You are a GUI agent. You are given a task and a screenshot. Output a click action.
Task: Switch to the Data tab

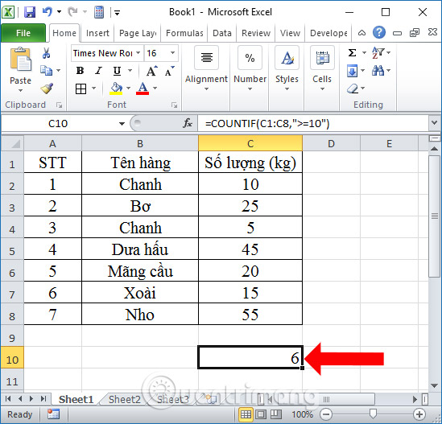[222, 33]
